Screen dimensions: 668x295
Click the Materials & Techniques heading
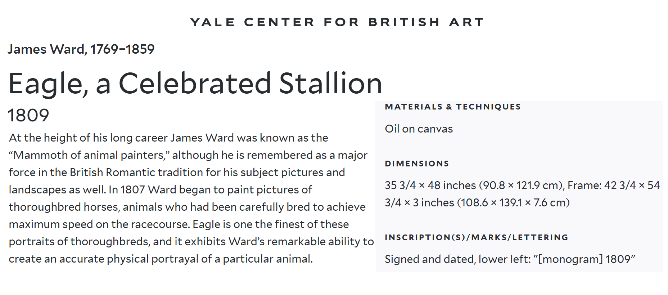453,107
